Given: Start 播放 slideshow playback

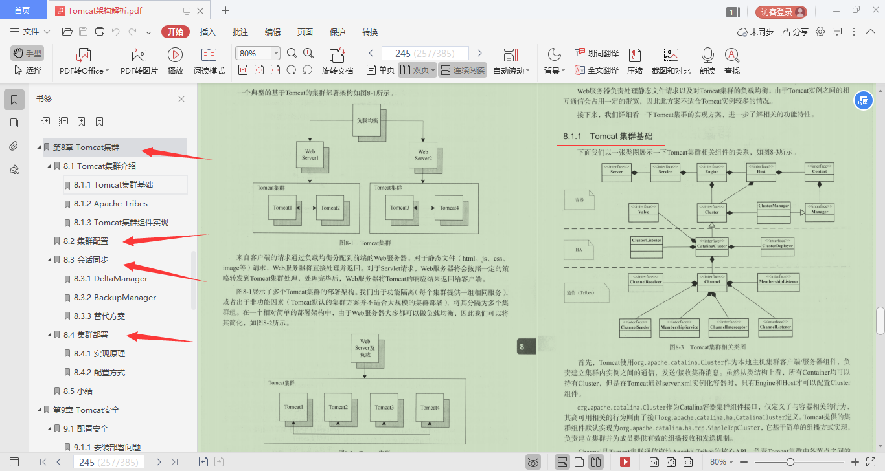Looking at the screenshot, I should (x=174, y=61).
